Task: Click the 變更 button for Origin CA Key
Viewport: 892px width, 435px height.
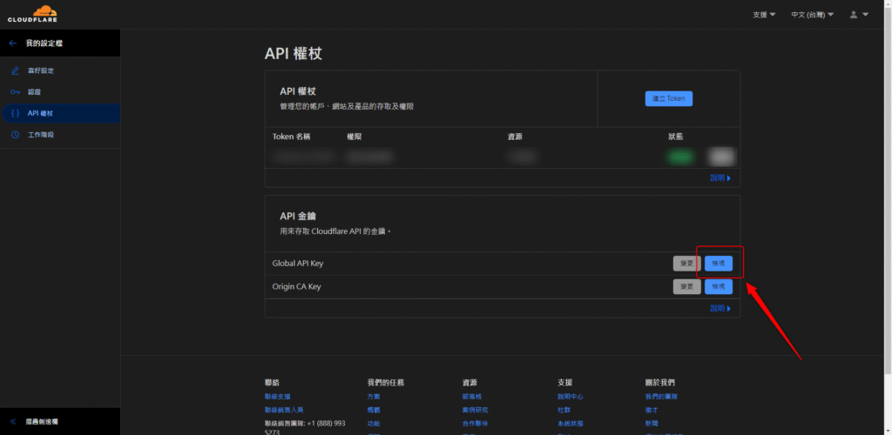Action: coord(686,286)
